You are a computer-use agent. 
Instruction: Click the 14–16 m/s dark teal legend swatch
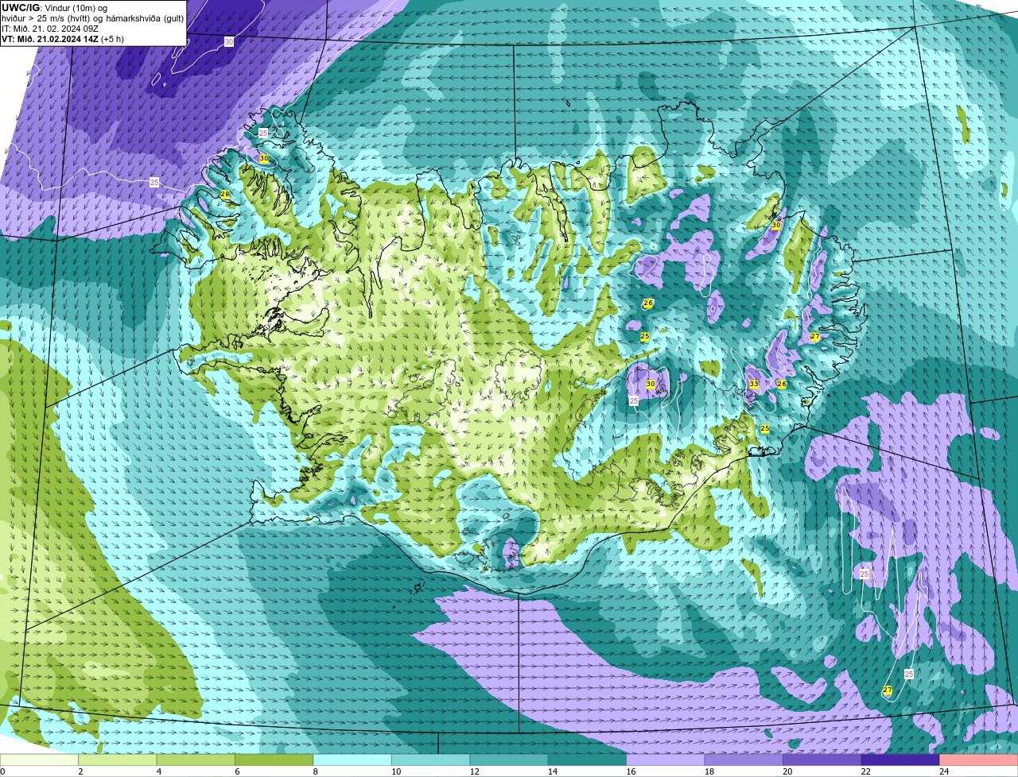[x=587, y=760]
